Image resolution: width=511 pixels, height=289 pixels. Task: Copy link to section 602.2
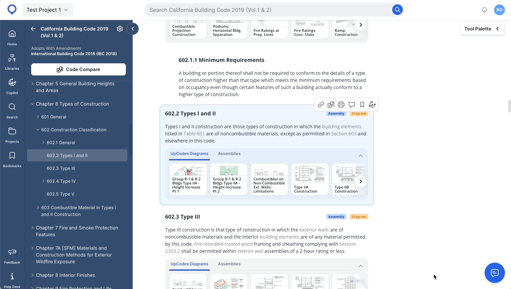tap(321, 105)
